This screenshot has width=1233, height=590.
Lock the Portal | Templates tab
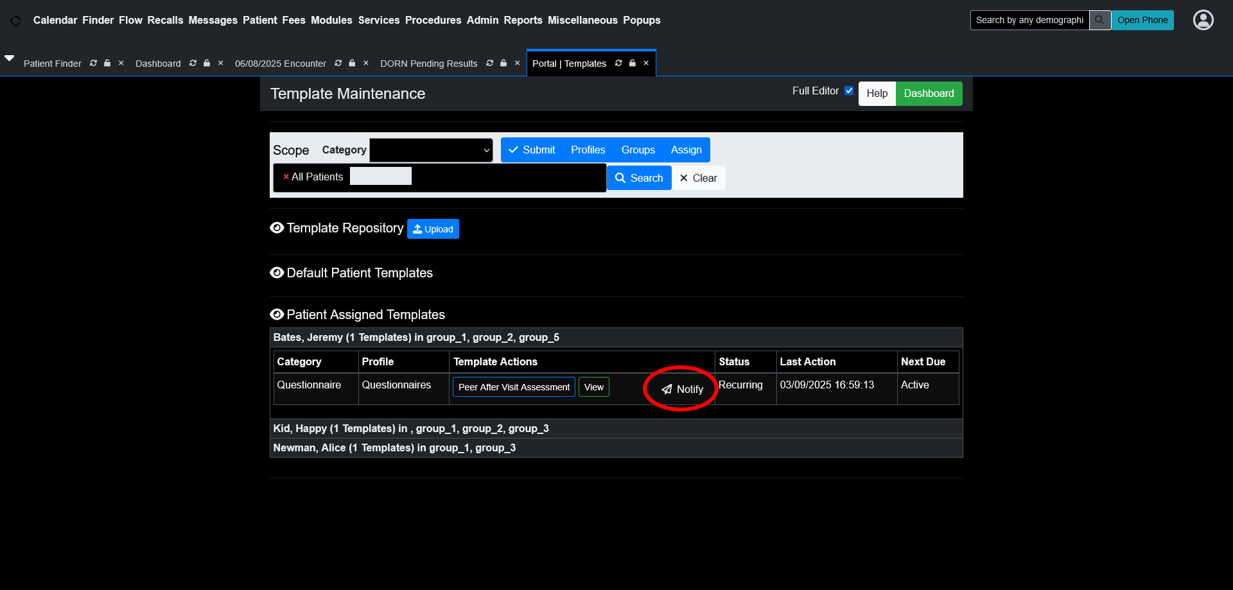point(633,63)
